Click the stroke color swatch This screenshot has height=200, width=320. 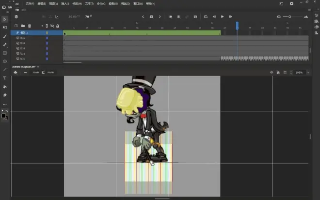[x=3, y=116]
